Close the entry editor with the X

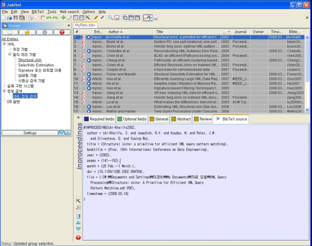[x=78, y=117]
